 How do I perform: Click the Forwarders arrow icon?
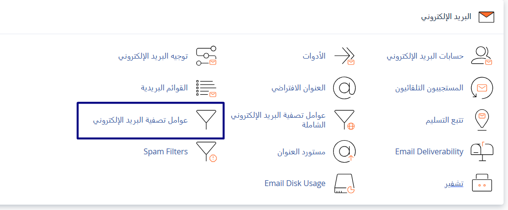coord(344,56)
